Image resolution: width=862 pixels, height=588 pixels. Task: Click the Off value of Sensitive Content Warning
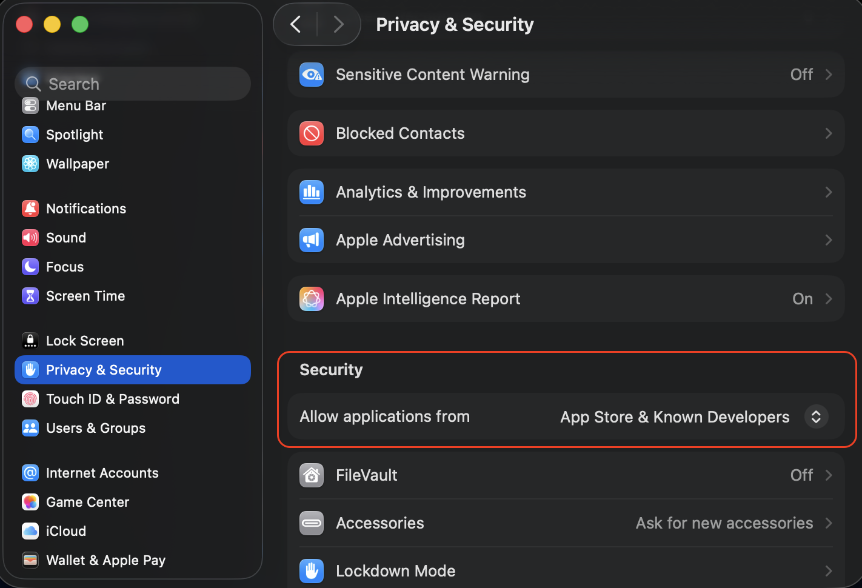[x=801, y=75]
